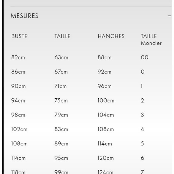The height and width of the screenshot is (174, 174).
Task: Choose Moncler size 5
Action: [x=142, y=144]
